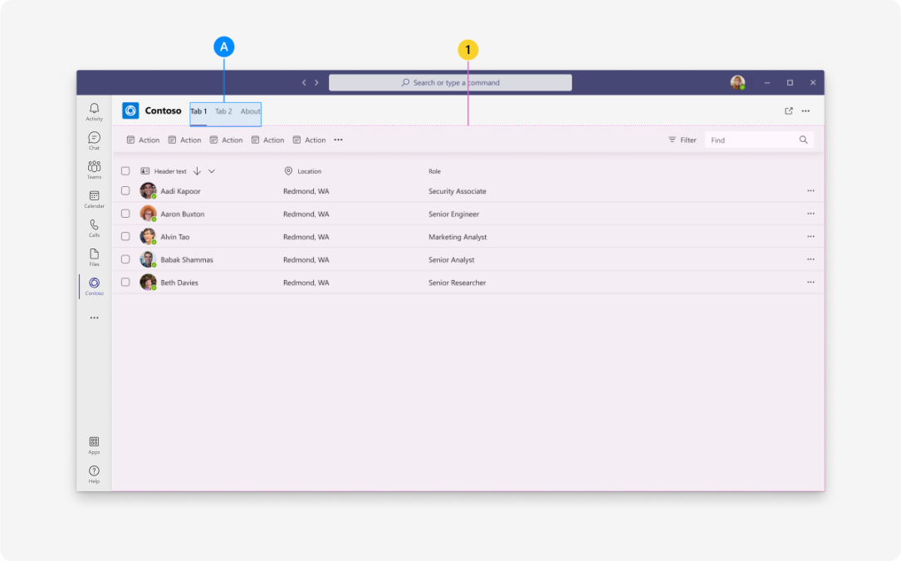Open the Activity feed in the sidebar
The height and width of the screenshot is (561, 901).
(94, 111)
